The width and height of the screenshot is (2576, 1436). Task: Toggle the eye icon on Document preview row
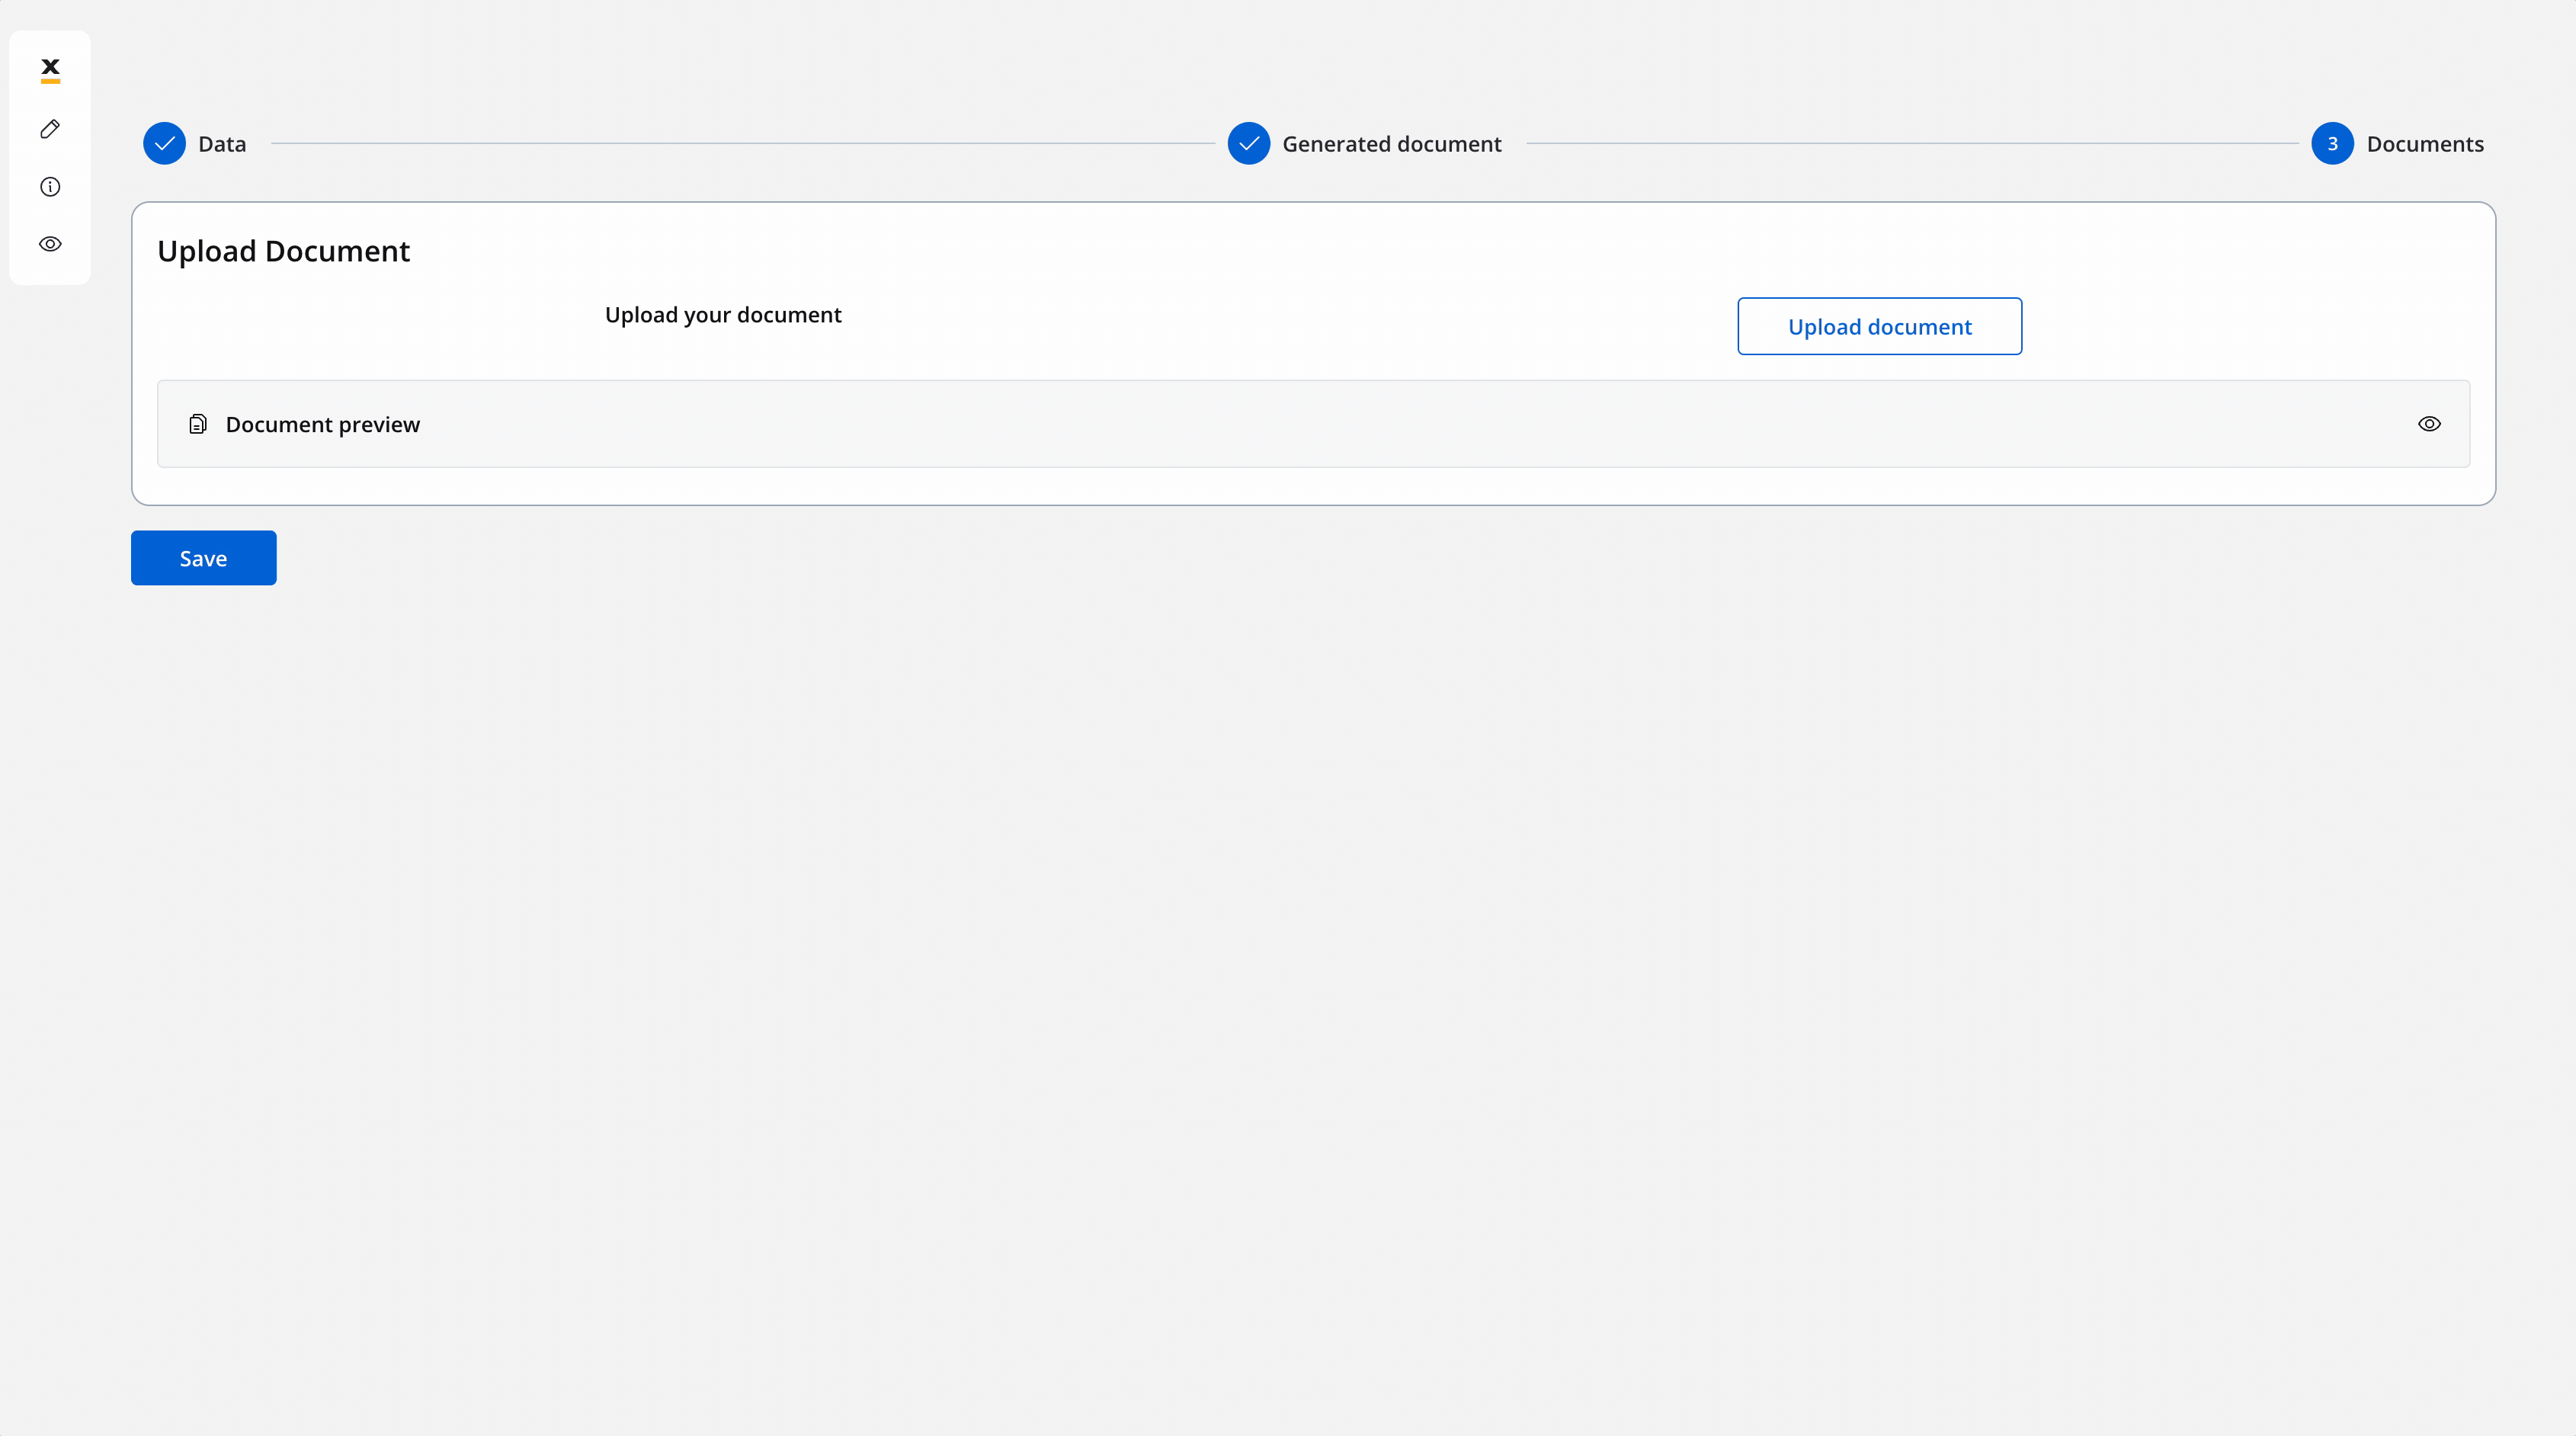(2429, 424)
